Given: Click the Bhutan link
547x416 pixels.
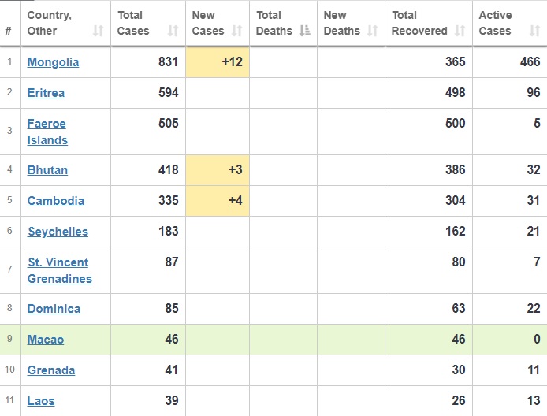Looking at the screenshot, I should pos(47,170).
